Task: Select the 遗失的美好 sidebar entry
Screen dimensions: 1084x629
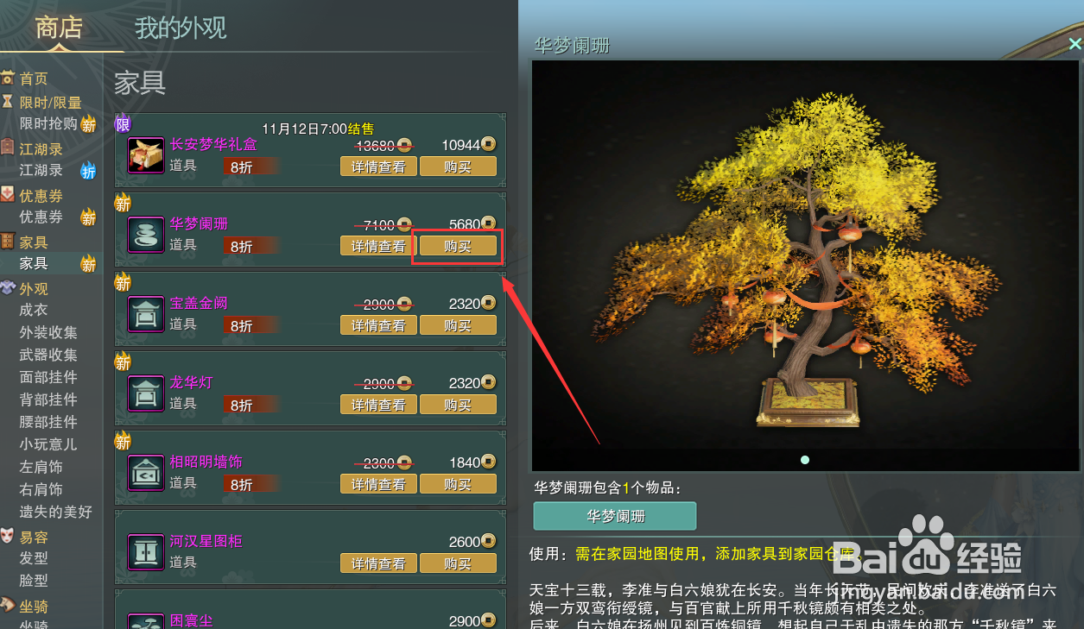Action: click(54, 512)
